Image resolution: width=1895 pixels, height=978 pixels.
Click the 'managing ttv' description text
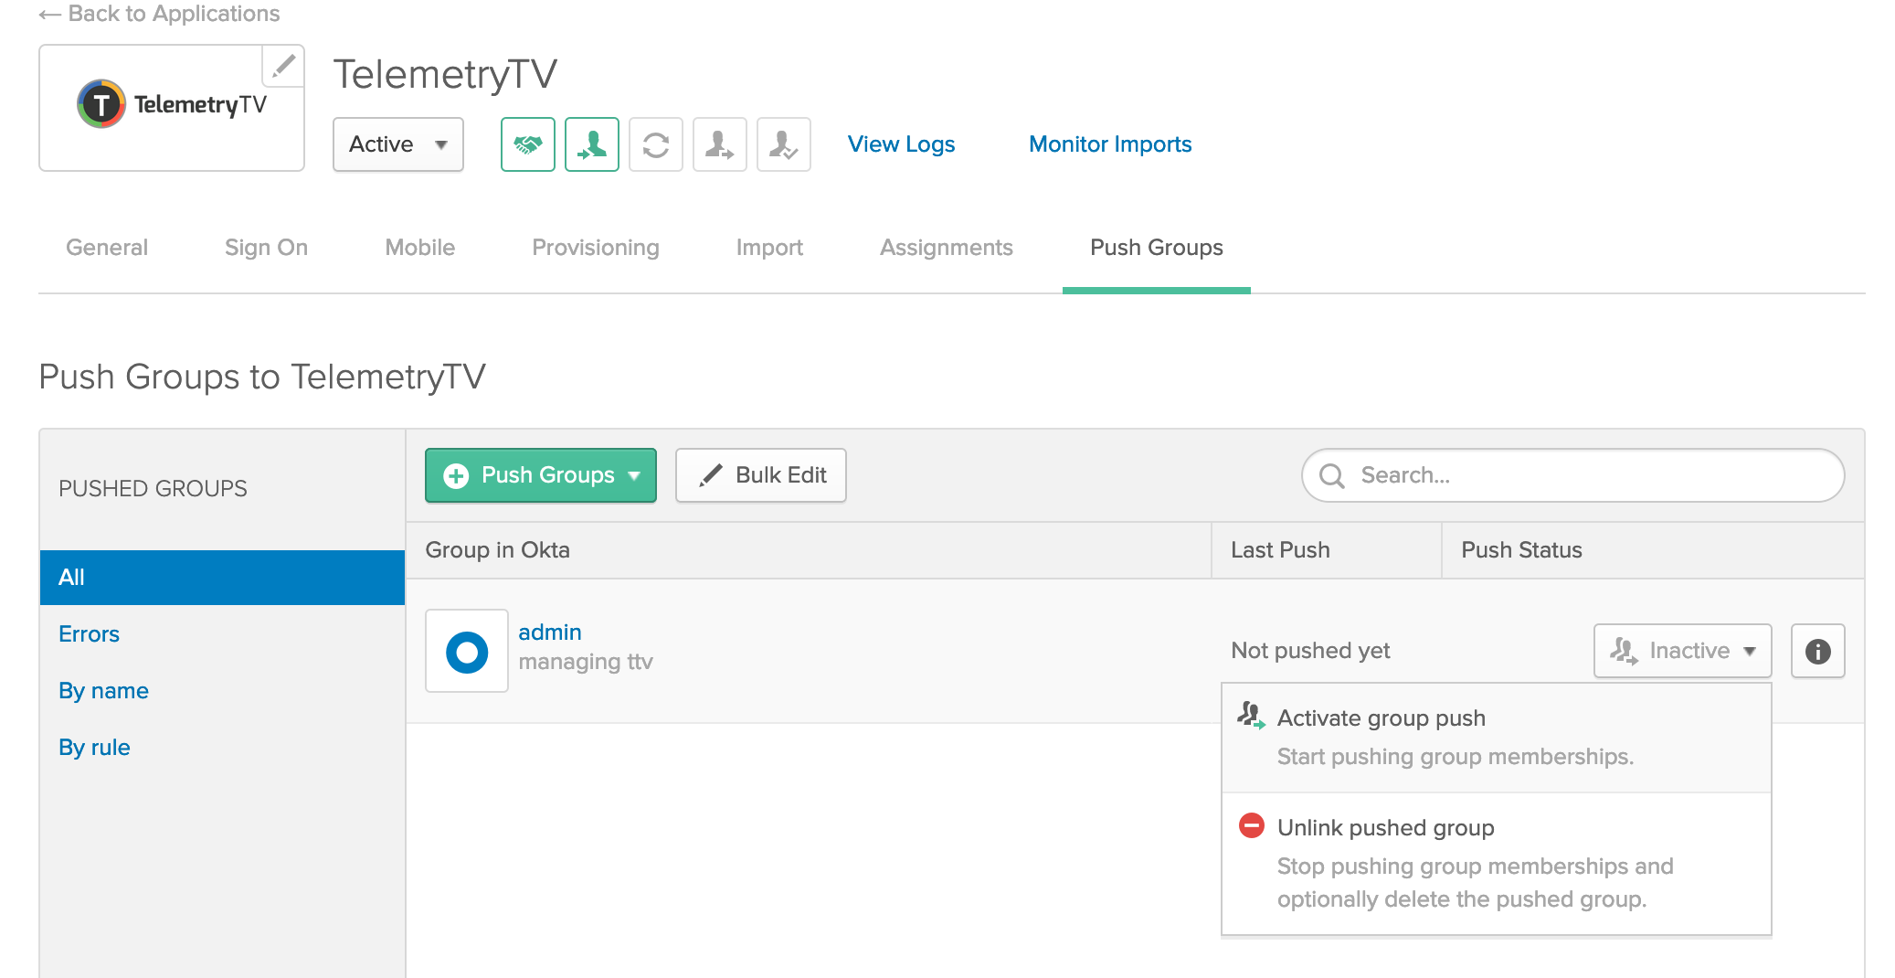tap(586, 662)
